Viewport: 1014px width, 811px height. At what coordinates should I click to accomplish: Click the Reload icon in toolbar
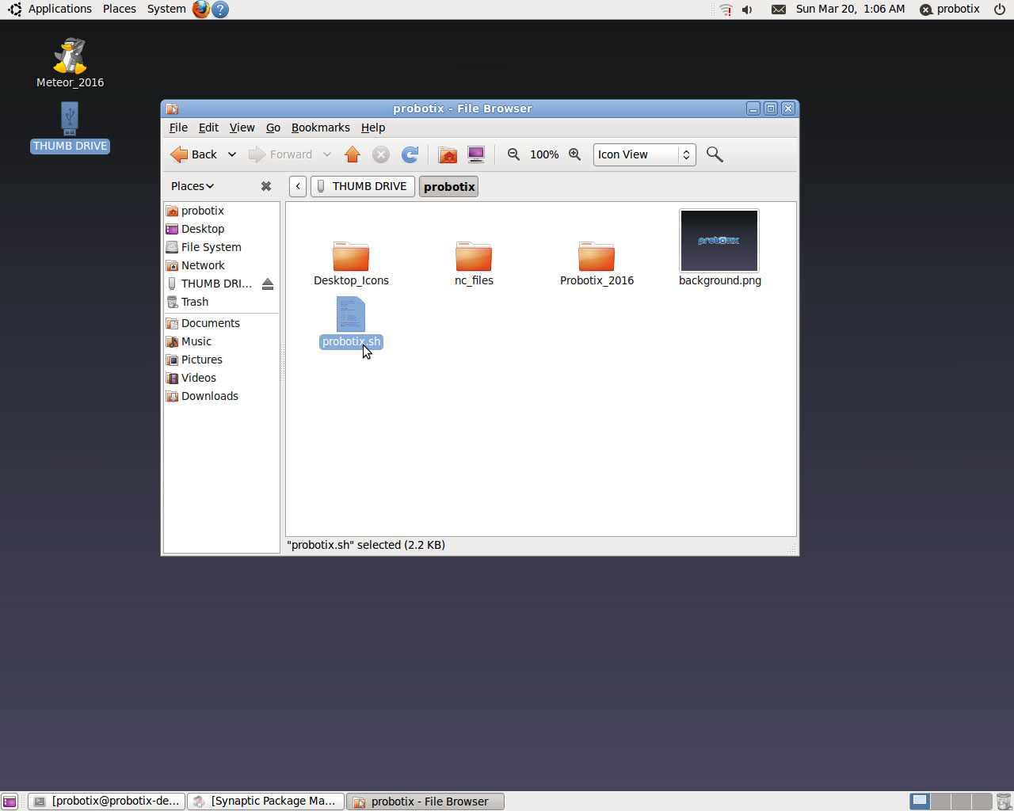click(x=410, y=154)
